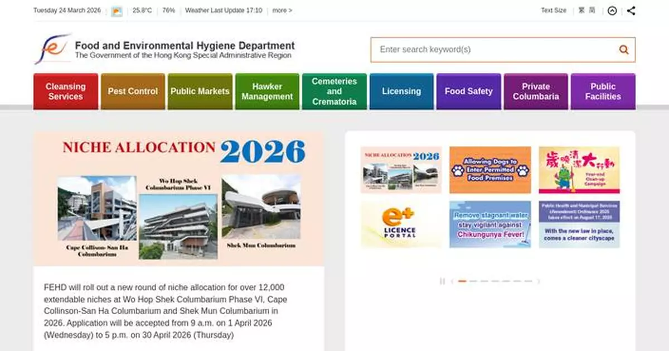This screenshot has width=669, height=351.
Task: Open the Licensing menu
Action: [401, 92]
